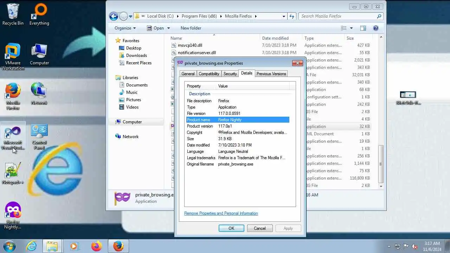This screenshot has width=450, height=253.
Task: Open the Mozilla Firefox desktop shortcut
Action: click(13, 96)
